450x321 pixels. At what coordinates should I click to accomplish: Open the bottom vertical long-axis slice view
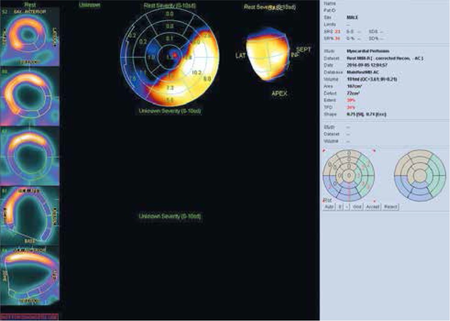30,277
